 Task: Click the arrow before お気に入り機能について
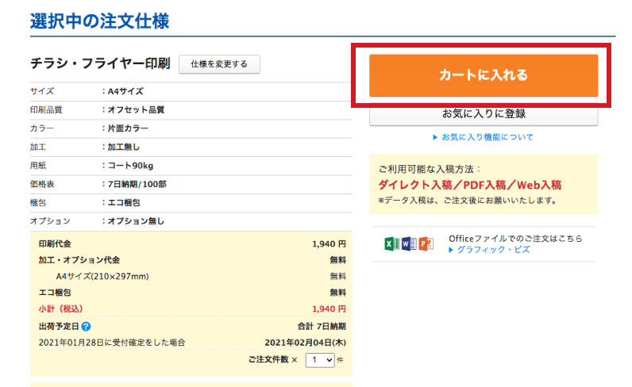(x=435, y=137)
